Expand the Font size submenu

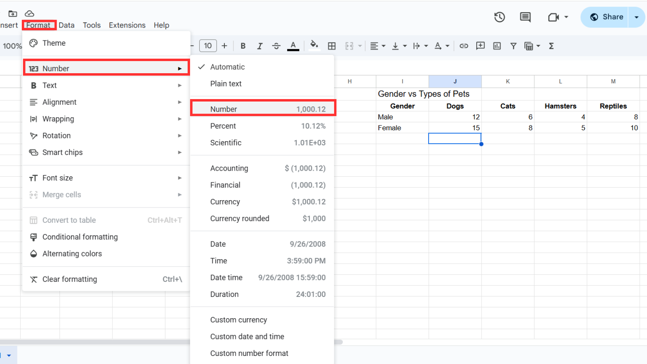coord(106,178)
